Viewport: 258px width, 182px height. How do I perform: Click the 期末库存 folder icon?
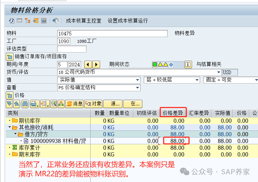coord(15,154)
